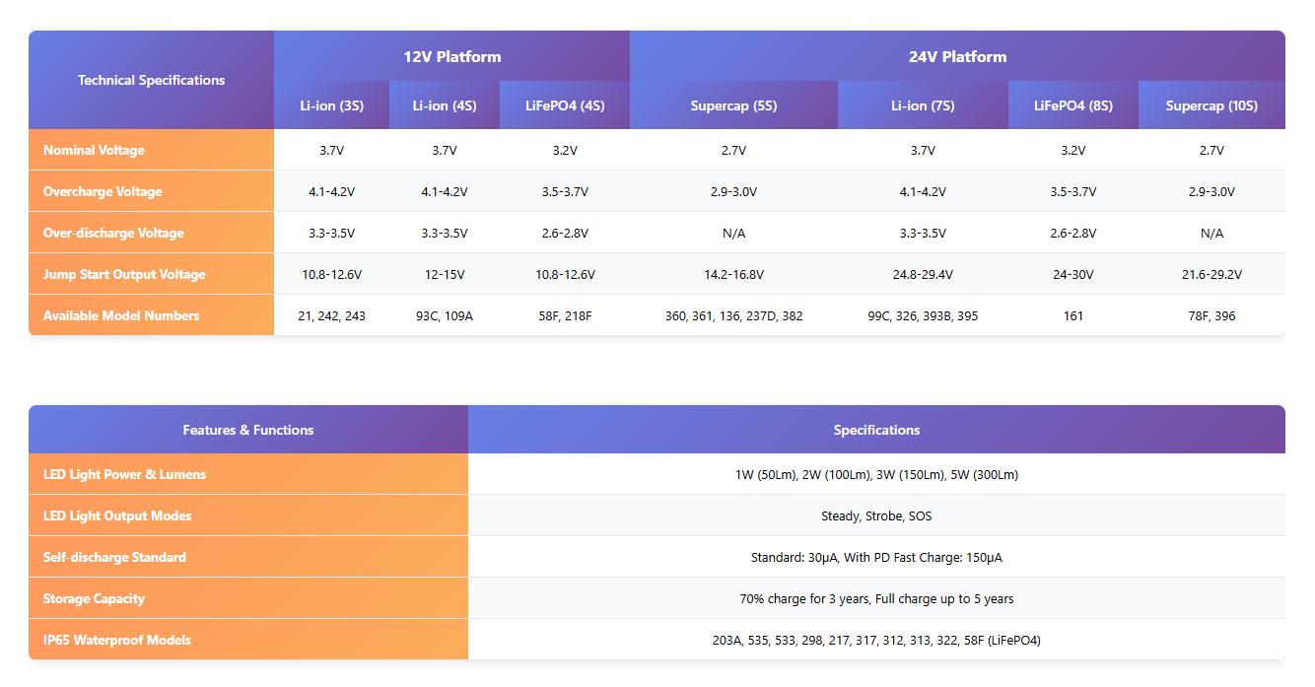This screenshot has height=687, width=1315.
Task: Click the Available Model Numbers row label
Action: pos(121,315)
